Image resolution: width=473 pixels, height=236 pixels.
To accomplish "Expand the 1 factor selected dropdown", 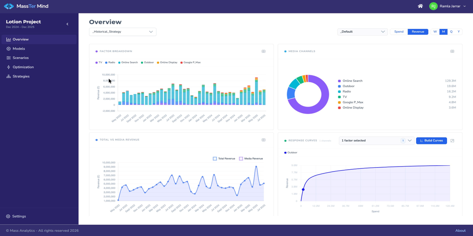I will click(377, 140).
